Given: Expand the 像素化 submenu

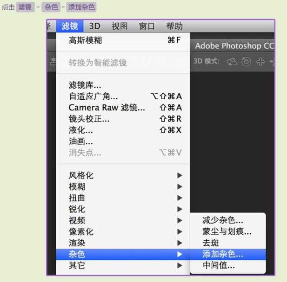Looking at the screenshot, I should (x=123, y=231).
